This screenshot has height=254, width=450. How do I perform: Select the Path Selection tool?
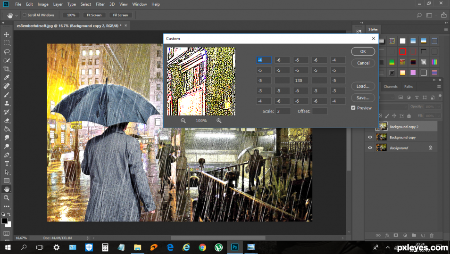(7, 172)
